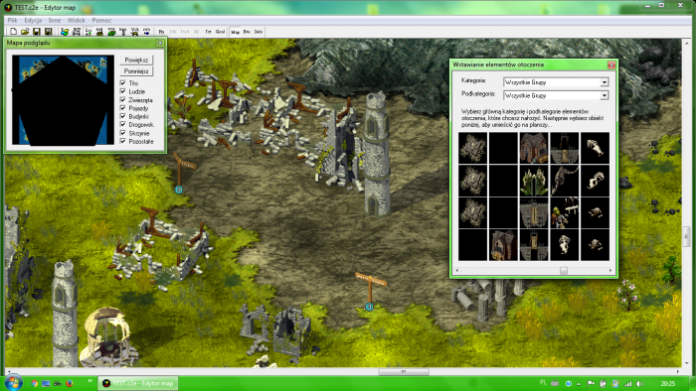Disable the Budynki checkbox
The height and width of the screenshot is (391, 696).
123,116
